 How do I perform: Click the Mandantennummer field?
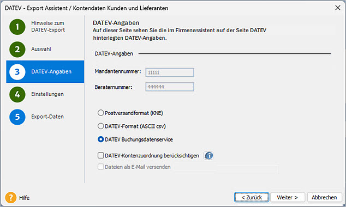[170, 72]
